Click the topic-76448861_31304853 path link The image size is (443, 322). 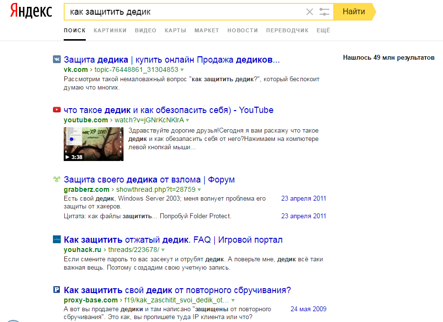pos(136,69)
